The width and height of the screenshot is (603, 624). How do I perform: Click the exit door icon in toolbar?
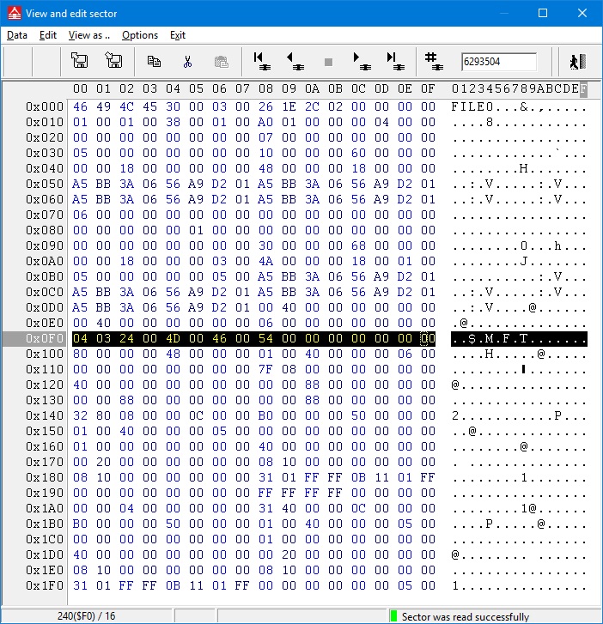pos(577,62)
